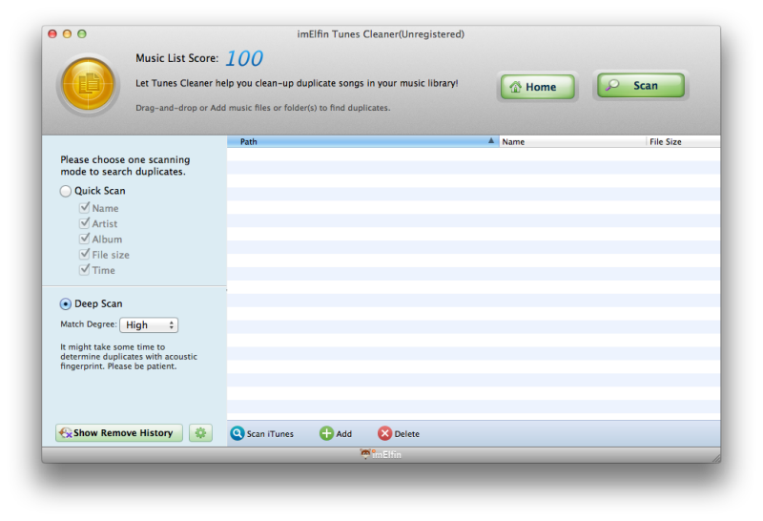The height and width of the screenshot is (521, 763).
Task: Sort by the Name column header
Action: point(572,141)
